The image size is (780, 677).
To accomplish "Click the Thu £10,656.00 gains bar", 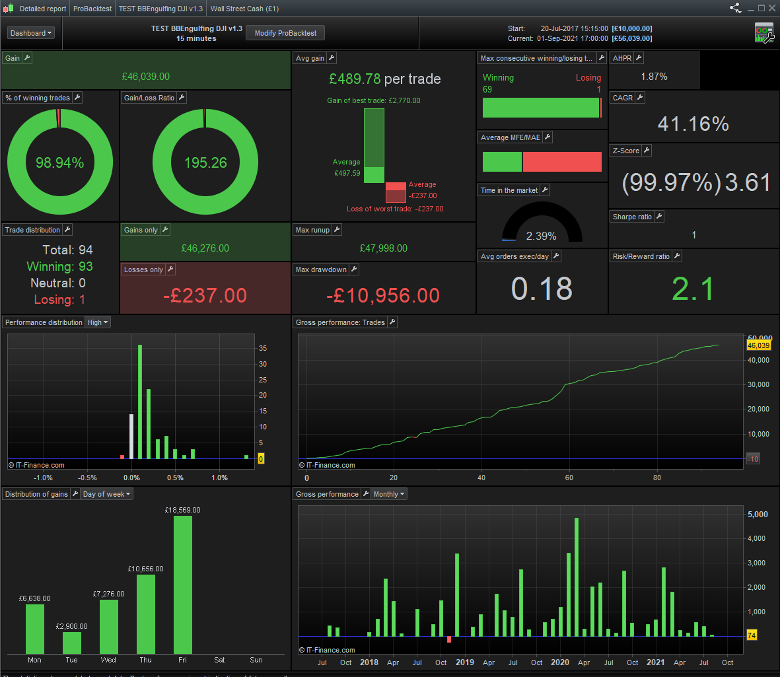I will pos(146,614).
